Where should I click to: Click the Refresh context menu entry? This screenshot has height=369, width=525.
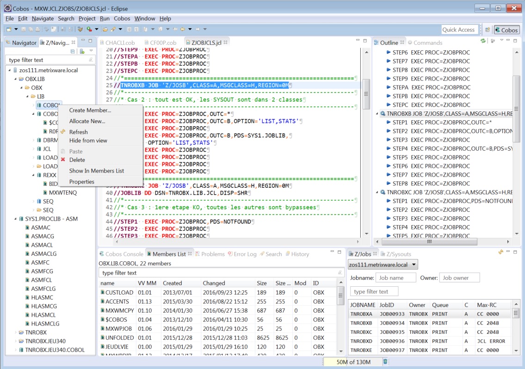coord(100,132)
